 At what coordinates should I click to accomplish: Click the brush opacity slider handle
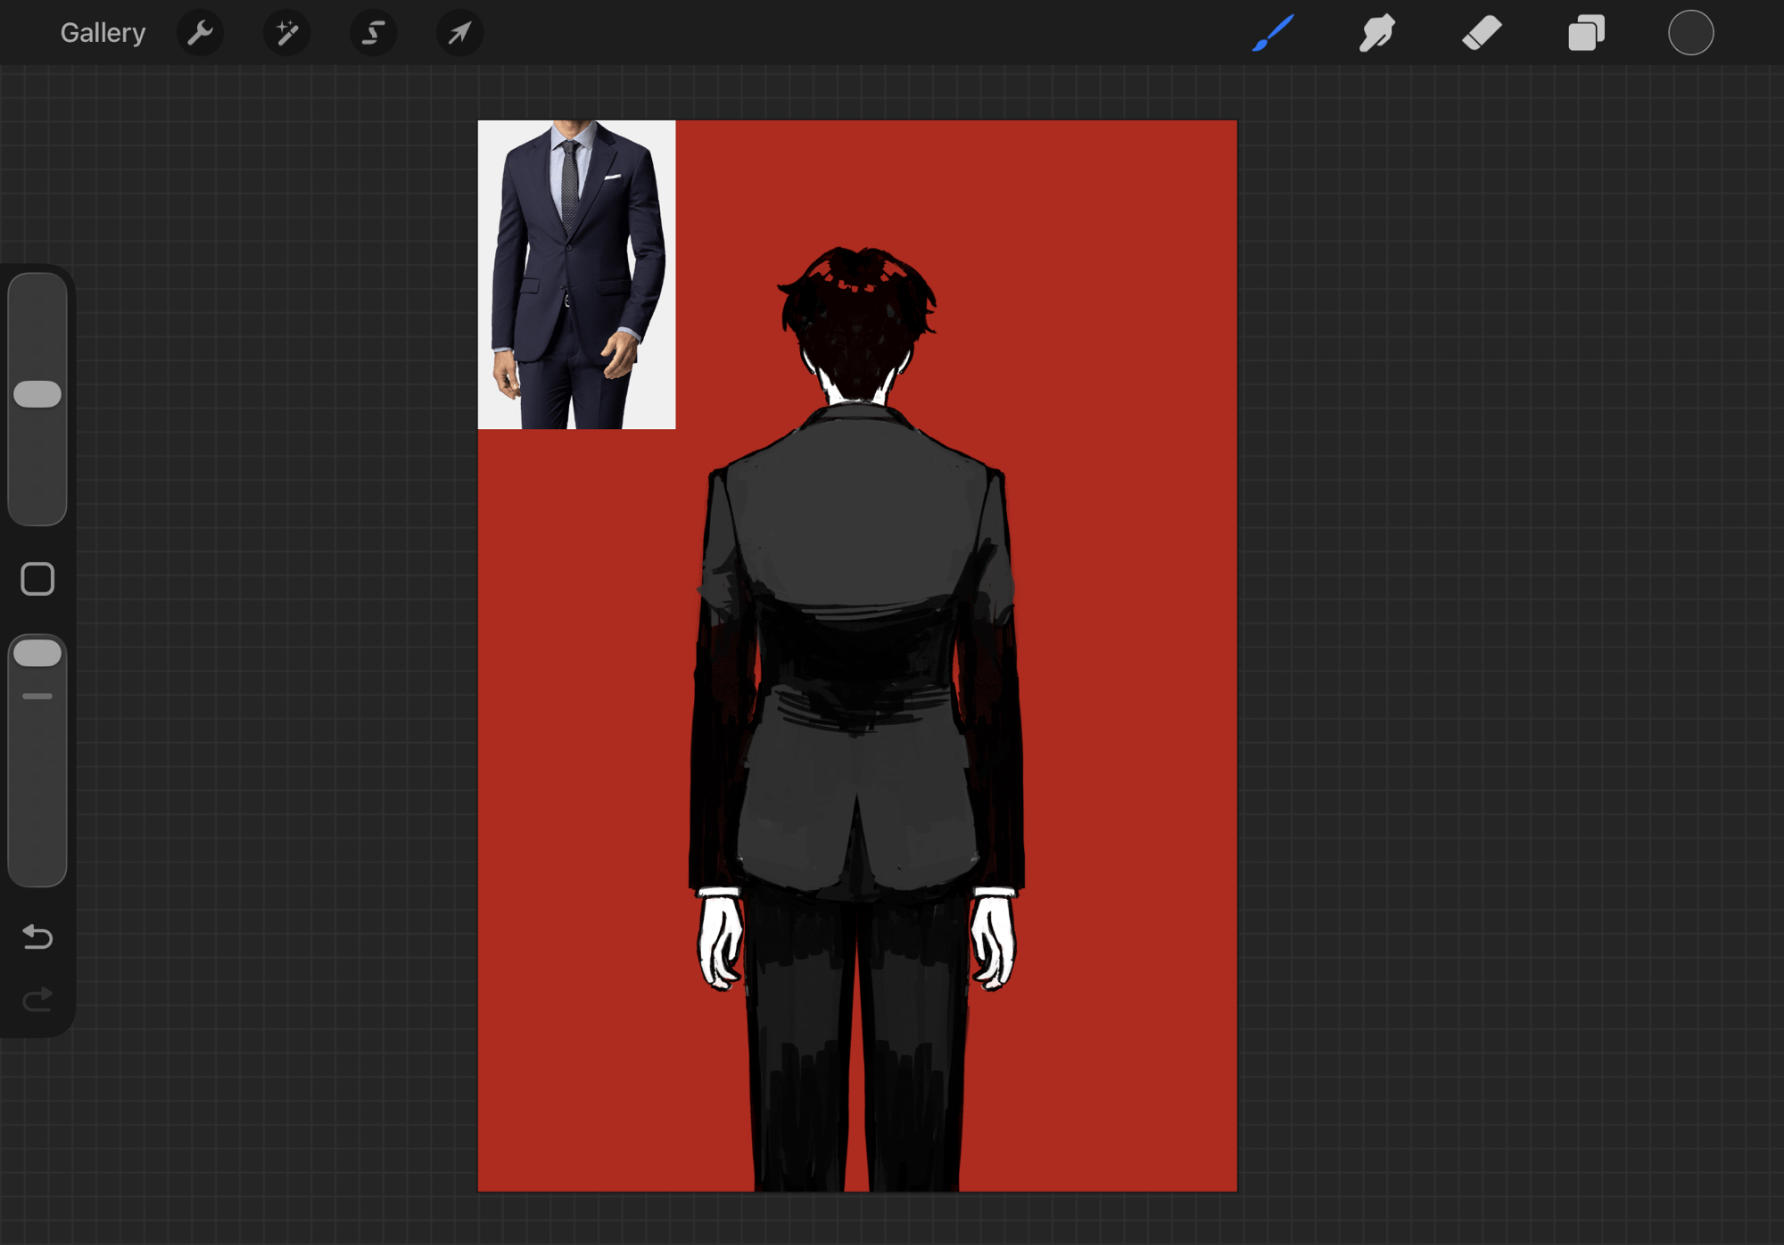tap(37, 653)
